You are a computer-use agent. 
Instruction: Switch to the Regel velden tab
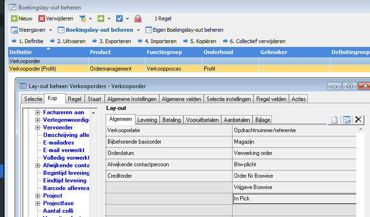pyautogui.click(x=271, y=99)
